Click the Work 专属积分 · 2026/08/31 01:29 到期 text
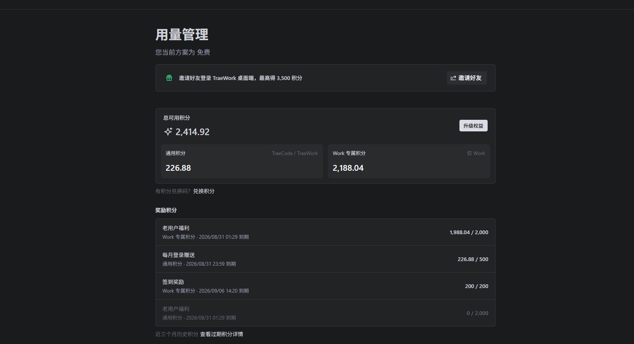Screen dimensions: 634x344 point(206,237)
